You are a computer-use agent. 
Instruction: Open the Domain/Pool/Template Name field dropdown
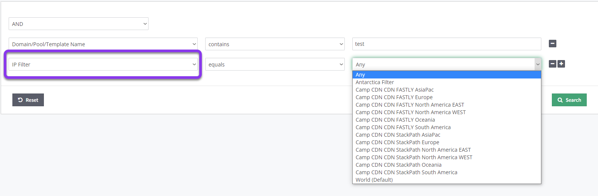(x=103, y=44)
